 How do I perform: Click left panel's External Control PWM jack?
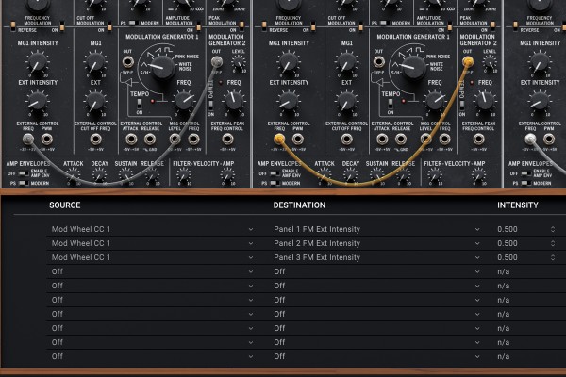47,139
